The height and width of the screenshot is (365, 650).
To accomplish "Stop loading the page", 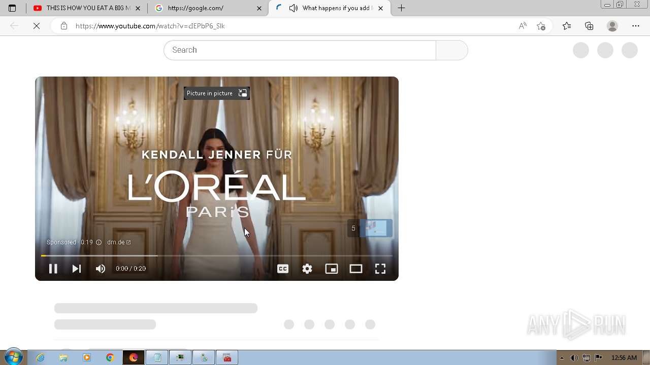I will (37, 26).
